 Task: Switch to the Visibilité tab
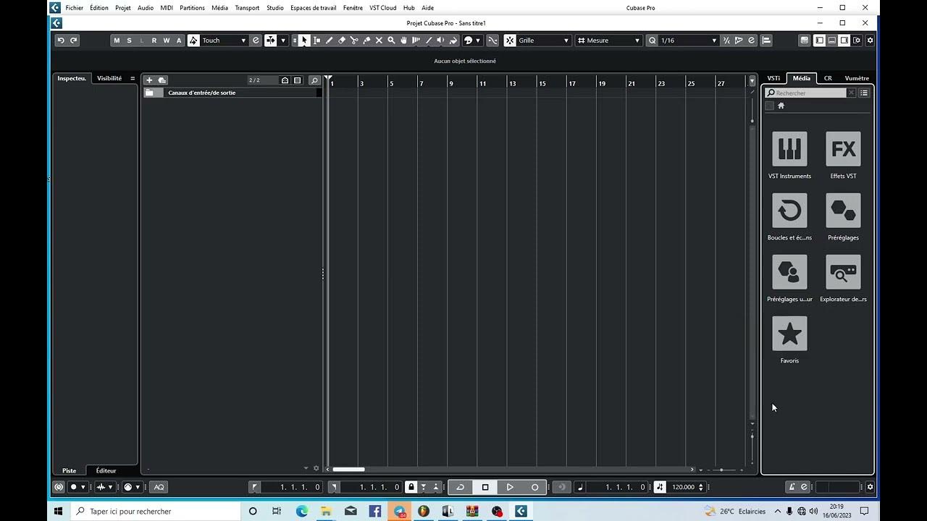pyautogui.click(x=109, y=78)
